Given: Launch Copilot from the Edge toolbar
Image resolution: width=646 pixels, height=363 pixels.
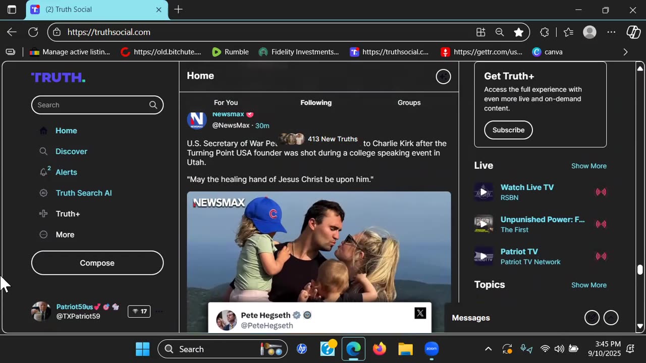Looking at the screenshot, I should click(x=633, y=32).
